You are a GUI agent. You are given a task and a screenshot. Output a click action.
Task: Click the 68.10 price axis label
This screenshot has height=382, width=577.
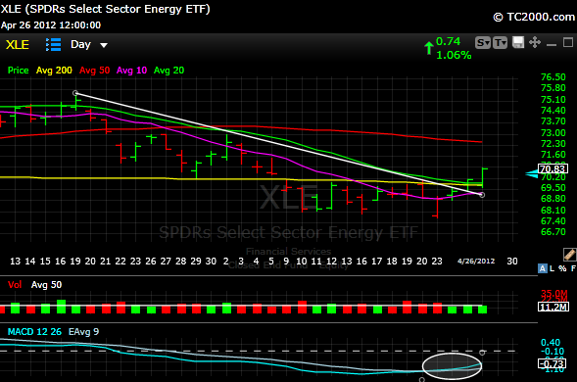point(553,211)
